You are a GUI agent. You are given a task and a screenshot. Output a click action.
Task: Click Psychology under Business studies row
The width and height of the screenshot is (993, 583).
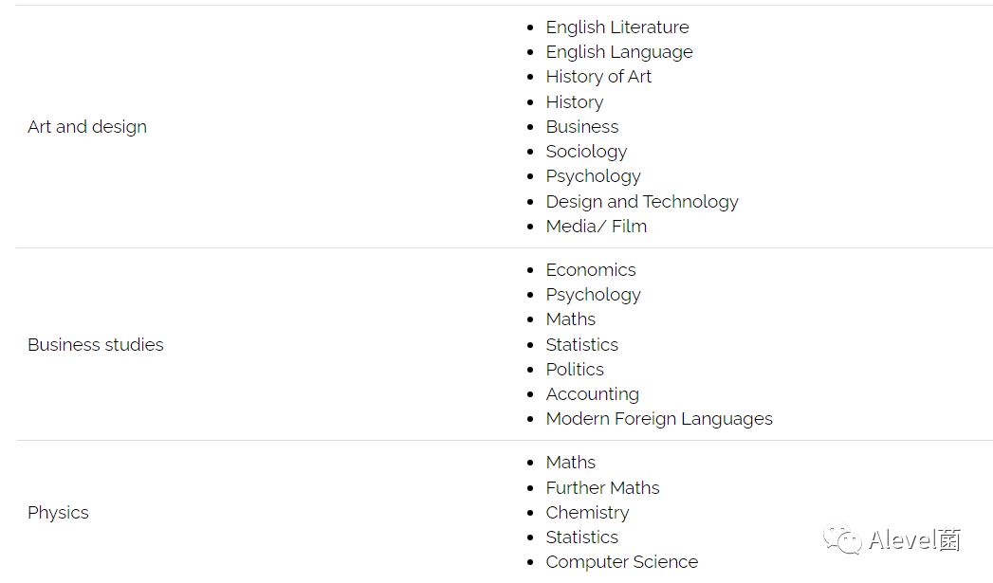coord(594,295)
